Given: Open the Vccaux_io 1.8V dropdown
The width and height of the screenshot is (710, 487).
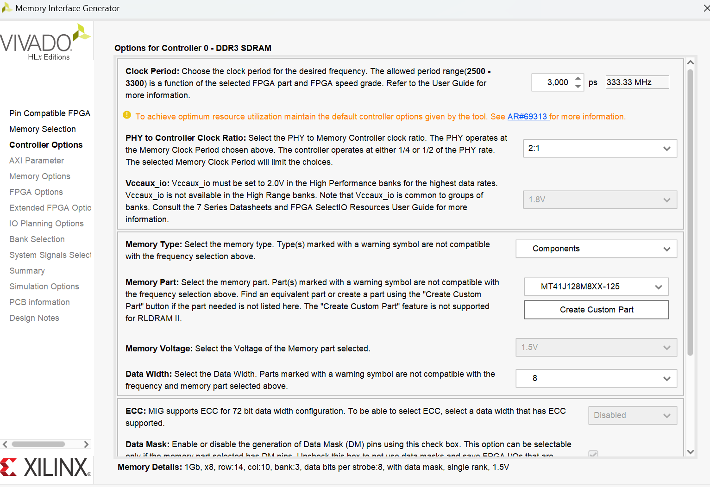Looking at the screenshot, I should tap(600, 200).
